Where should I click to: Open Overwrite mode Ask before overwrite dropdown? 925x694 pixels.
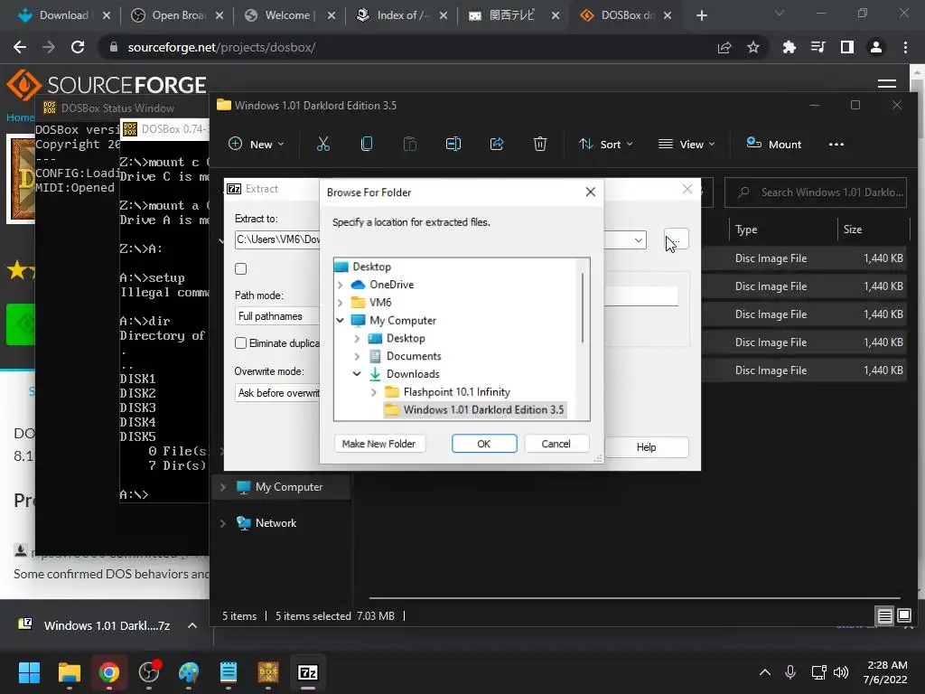pyautogui.click(x=277, y=393)
